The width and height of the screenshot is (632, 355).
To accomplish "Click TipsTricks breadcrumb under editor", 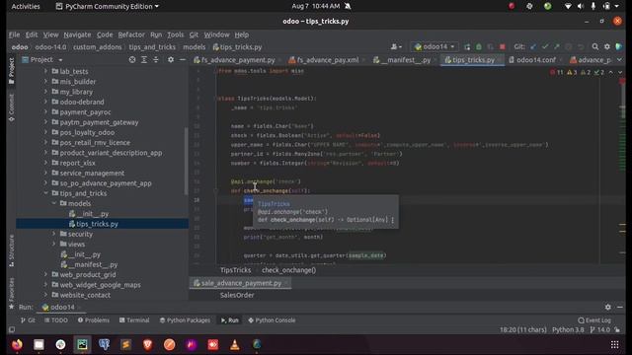I will tap(235, 270).
